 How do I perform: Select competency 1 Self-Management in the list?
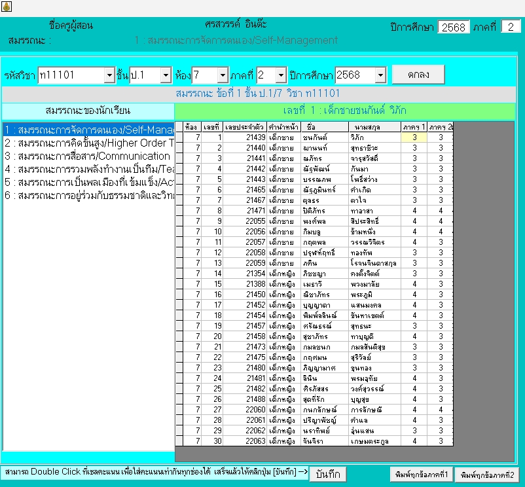(x=88, y=129)
